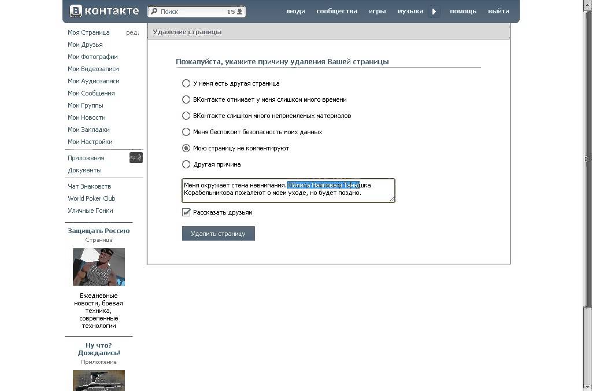The height and width of the screenshot is (391, 592).
Task: Go to 'игры' in the top menu
Action: [x=378, y=11]
